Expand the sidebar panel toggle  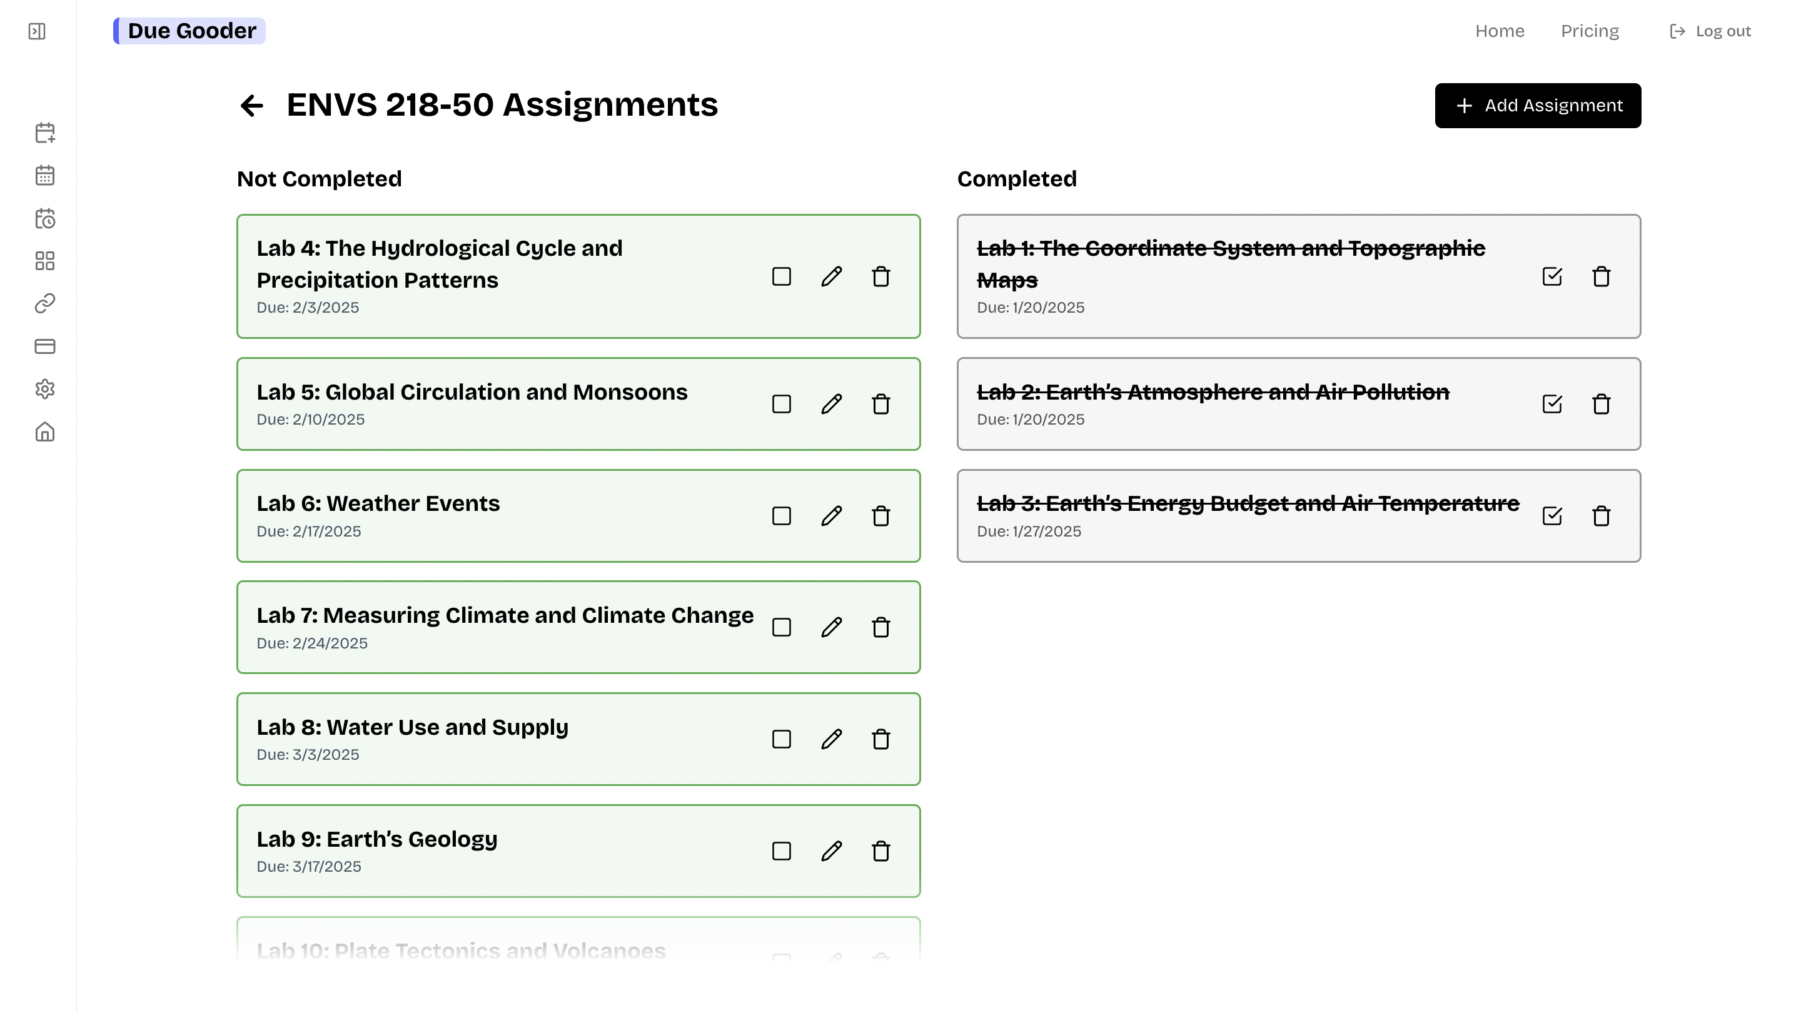pyautogui.click(x=37, y=31)
